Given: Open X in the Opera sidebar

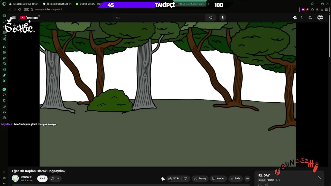Looking at the screenshot, I should pos(4,81).
